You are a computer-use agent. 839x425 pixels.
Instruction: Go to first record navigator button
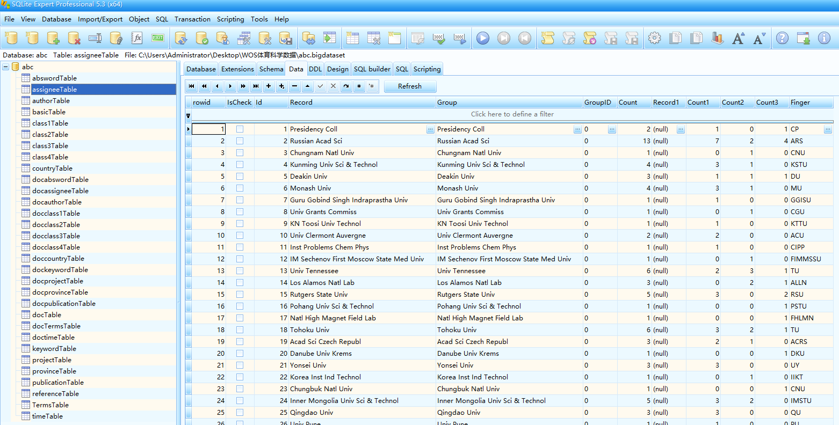[x=192, y=86]
